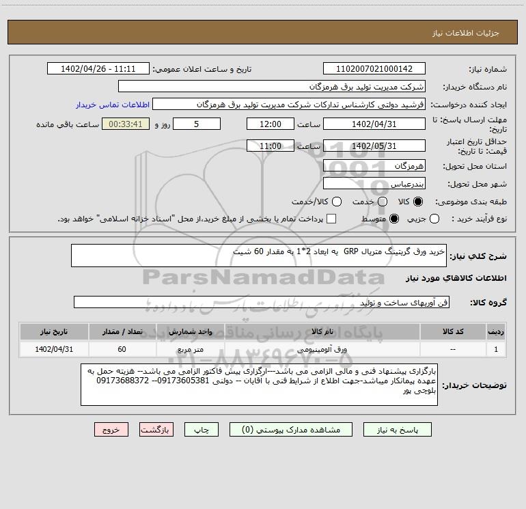Click the ایجاد کننده درخواست field
The image size is (526, 509).
(289, 104)
